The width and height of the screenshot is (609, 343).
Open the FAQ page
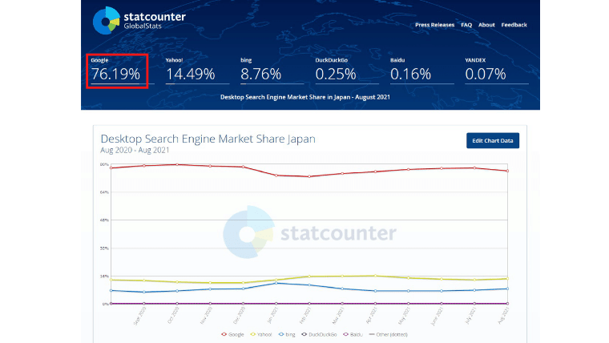pyautogui.click(x=466, y=25)
